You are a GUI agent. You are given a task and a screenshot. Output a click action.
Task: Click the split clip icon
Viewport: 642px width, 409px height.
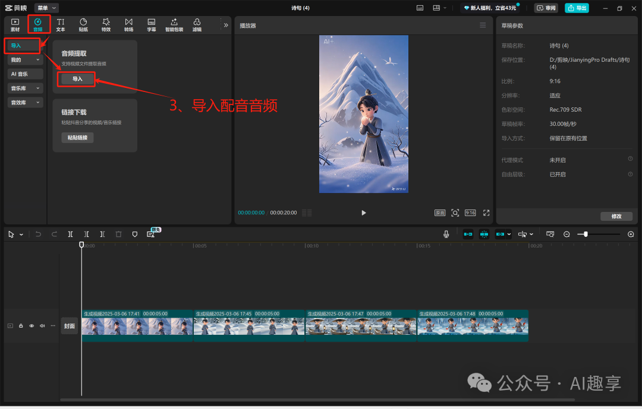[x=70, y=234]
